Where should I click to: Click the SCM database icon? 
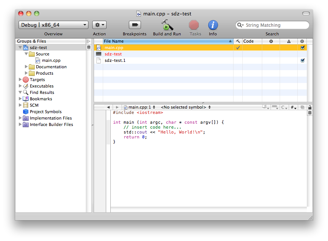[26, 105]
